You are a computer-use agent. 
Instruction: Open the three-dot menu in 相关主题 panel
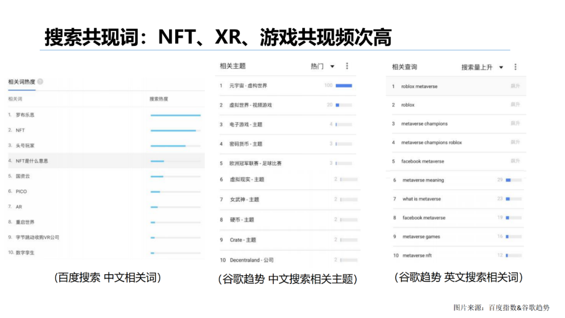pyautogui.click(x=347, y=66)
